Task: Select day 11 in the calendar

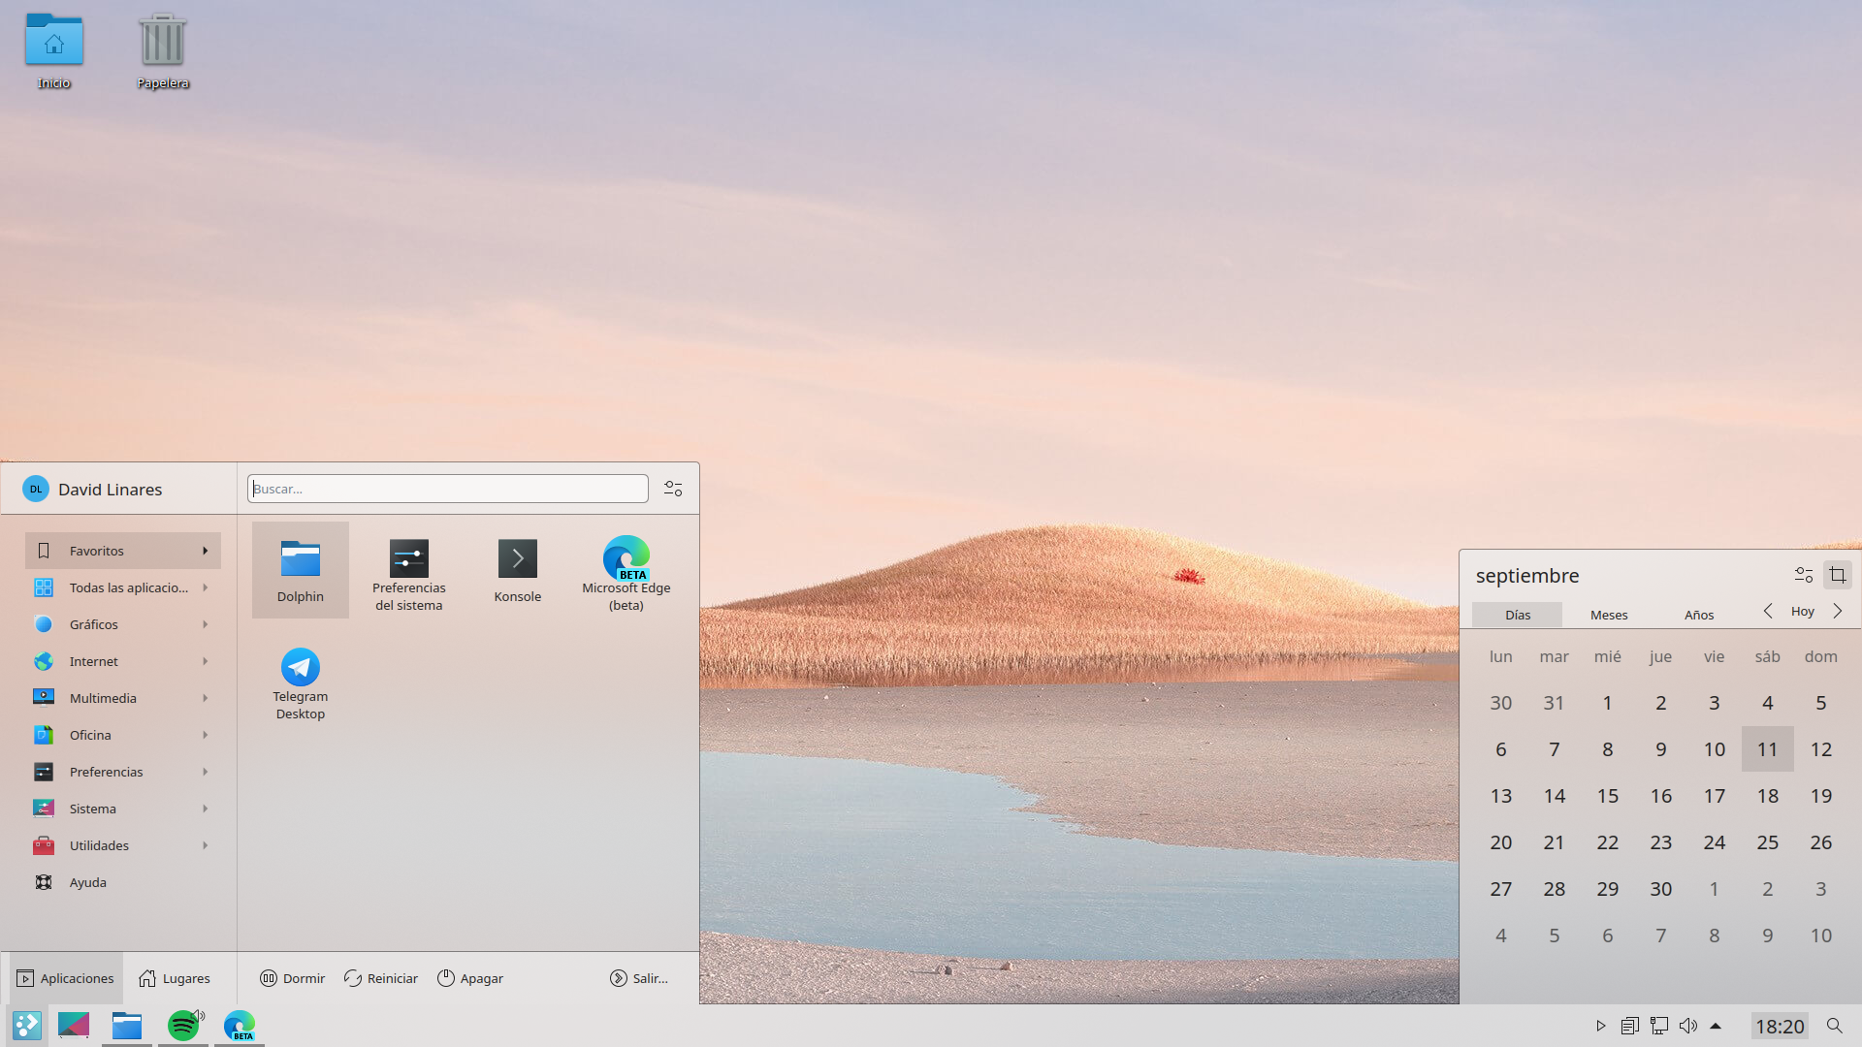Action: (x=1768, y=749)
